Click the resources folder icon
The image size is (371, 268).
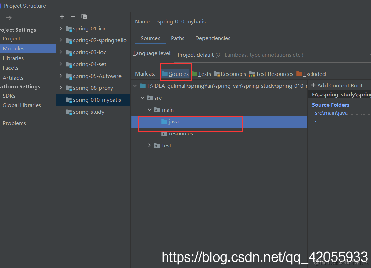point(164,134)
